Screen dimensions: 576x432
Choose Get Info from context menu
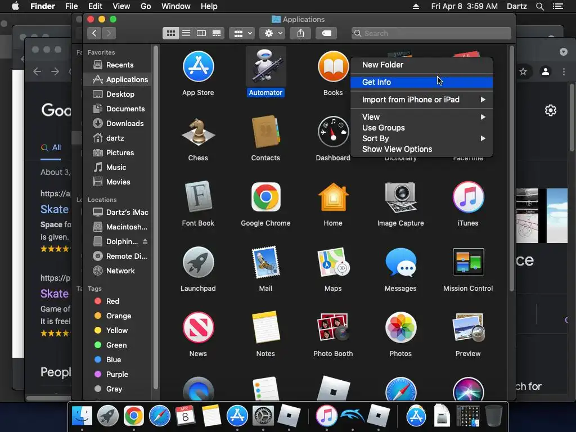(421, 82)
